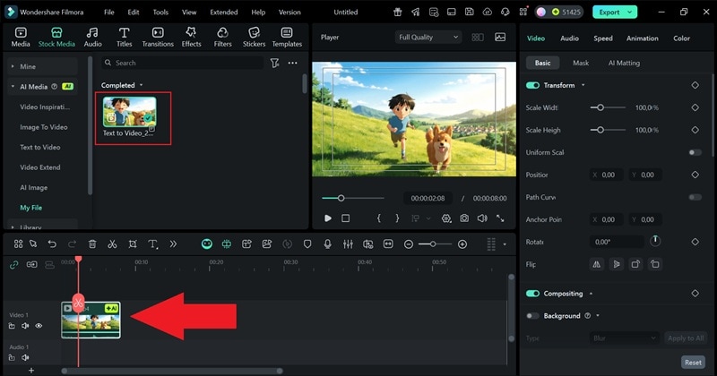Open the Extended menu
The image size is (717, 376).
coord(223,13)
